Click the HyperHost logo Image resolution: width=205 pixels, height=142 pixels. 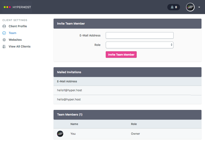point(17,7)
